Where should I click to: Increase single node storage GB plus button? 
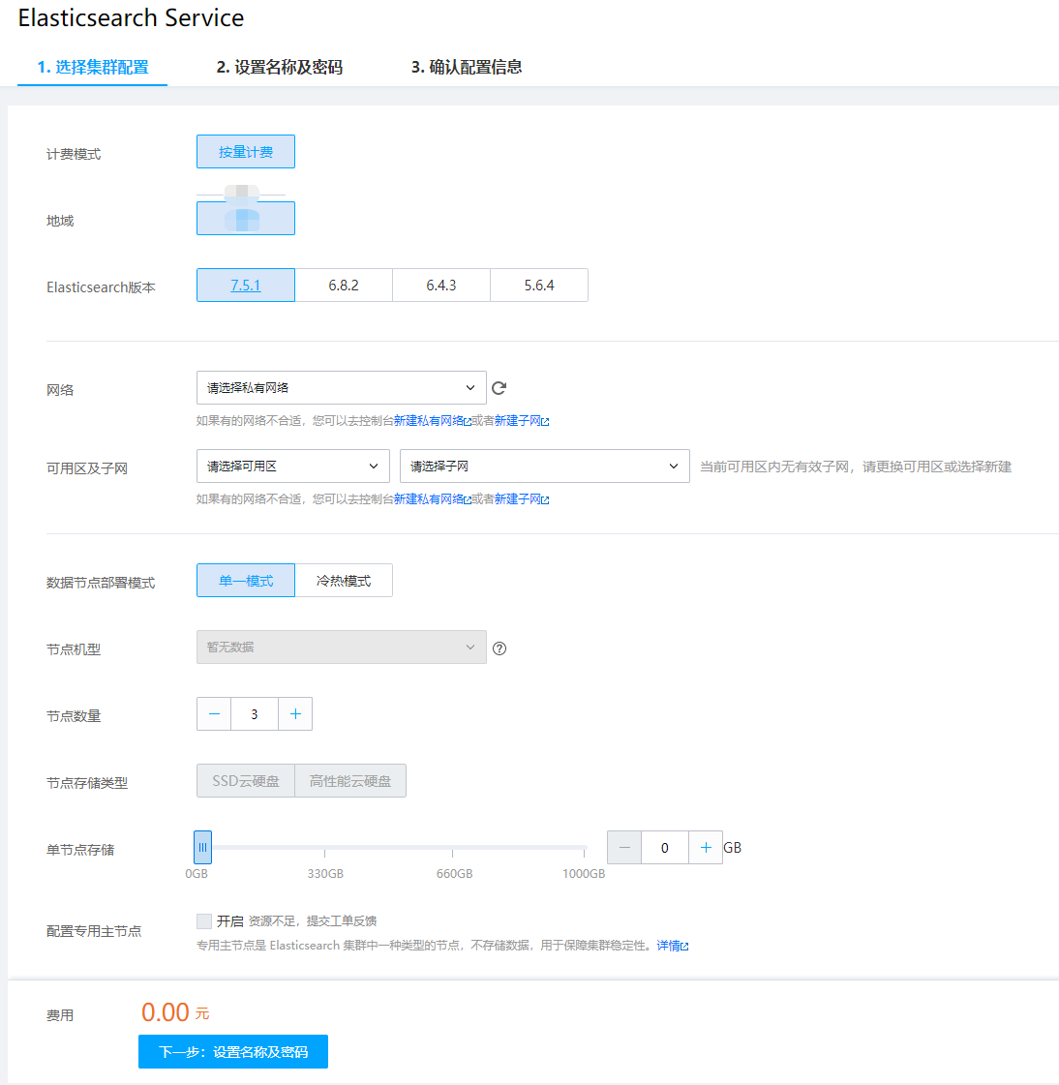706,848
